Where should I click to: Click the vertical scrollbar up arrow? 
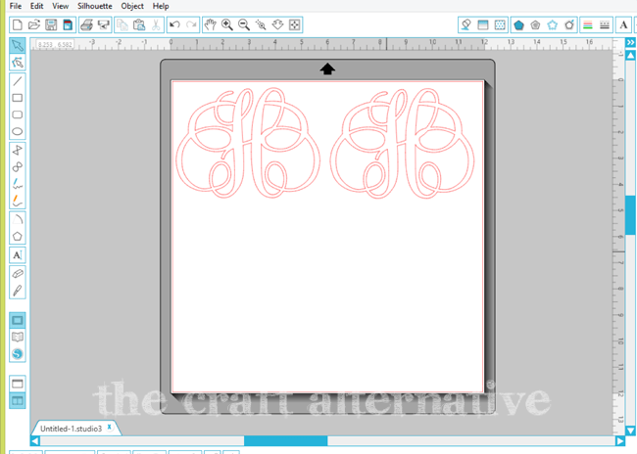[x=630, y=55]
